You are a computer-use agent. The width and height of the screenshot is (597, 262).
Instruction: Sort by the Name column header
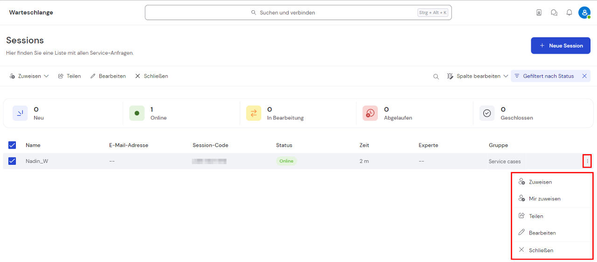(x=33, y=145)
